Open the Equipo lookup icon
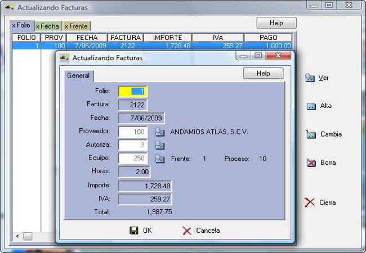This screenshot has height=253, width=366. click(160, 159)
